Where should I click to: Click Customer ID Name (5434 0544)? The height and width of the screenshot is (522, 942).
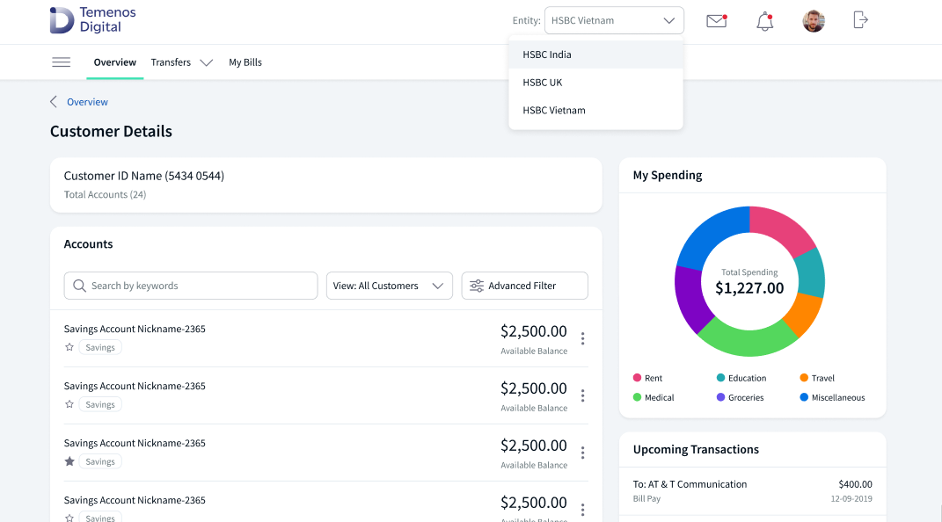pos(144,176)
